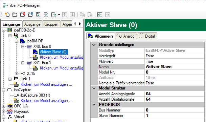Click the Paste toolbar icon
Viewport: 206px width, 122px height.
[x=90, y=15]
